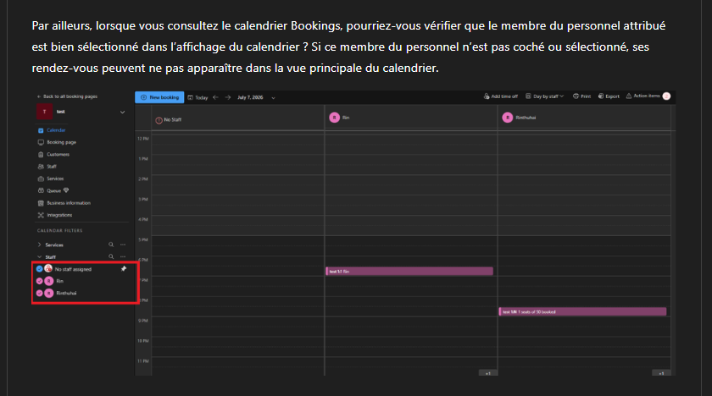The height and width of the screenshot is (396, 712).
Task: Click the Services briefcase icon
Action: pyautogui.click(x=41, y=179)
